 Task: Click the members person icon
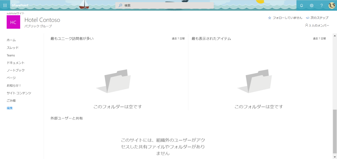coord(306,25)
